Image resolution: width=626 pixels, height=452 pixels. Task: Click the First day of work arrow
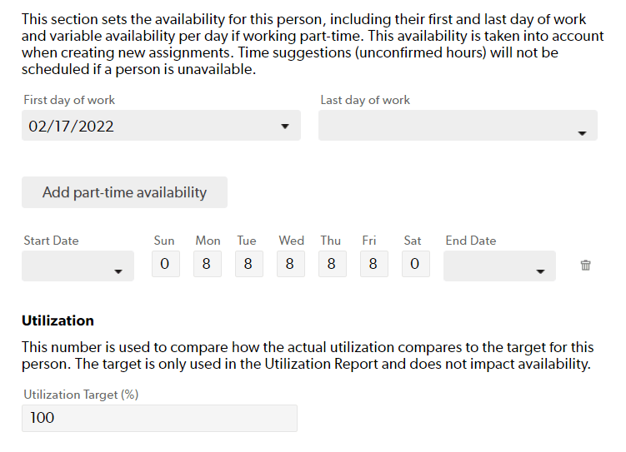pyautogui.click(x=284, y=127)
